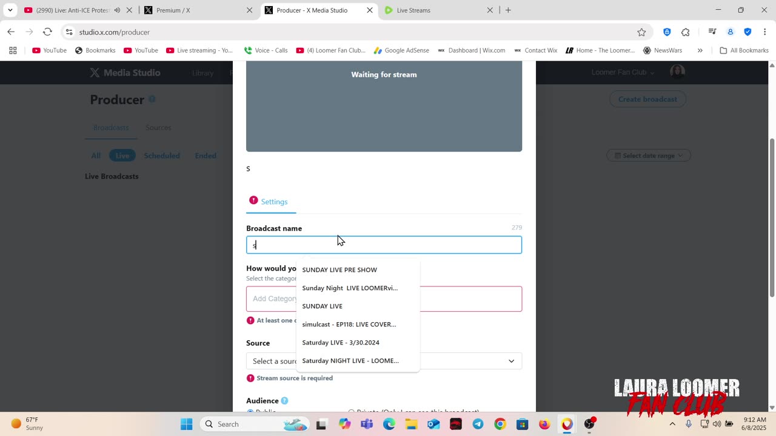The width and height of the screenshot is (776, 436).
Task: Open the Producer help question mark icon
Action: 152,99
